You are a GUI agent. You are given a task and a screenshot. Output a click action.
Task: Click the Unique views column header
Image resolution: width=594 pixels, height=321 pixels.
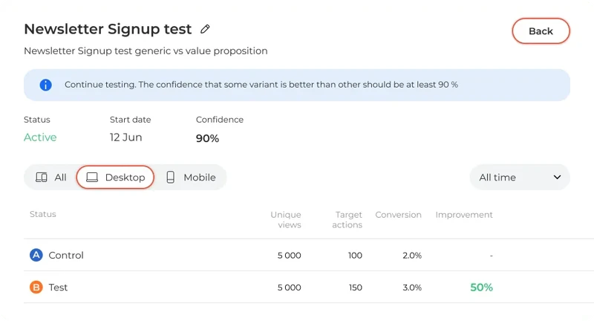click(x=286, y=219)
